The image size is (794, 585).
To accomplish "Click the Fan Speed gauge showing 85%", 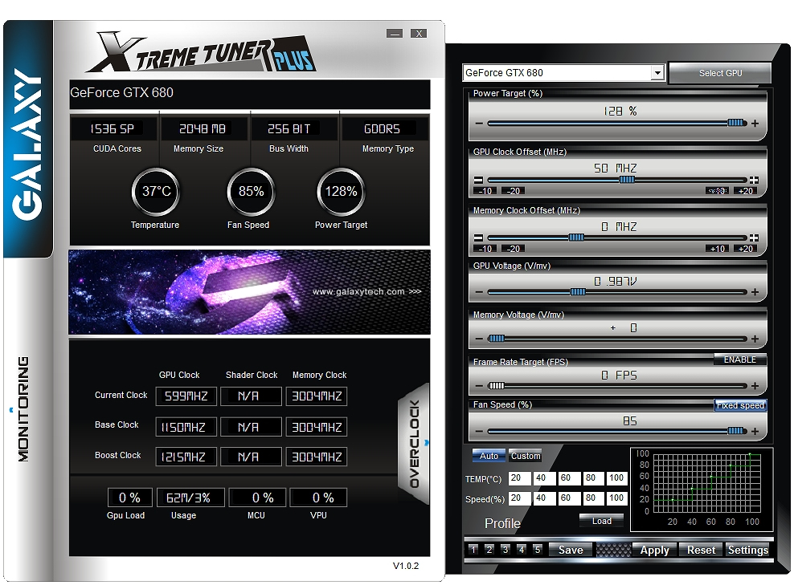I will 252,192.
